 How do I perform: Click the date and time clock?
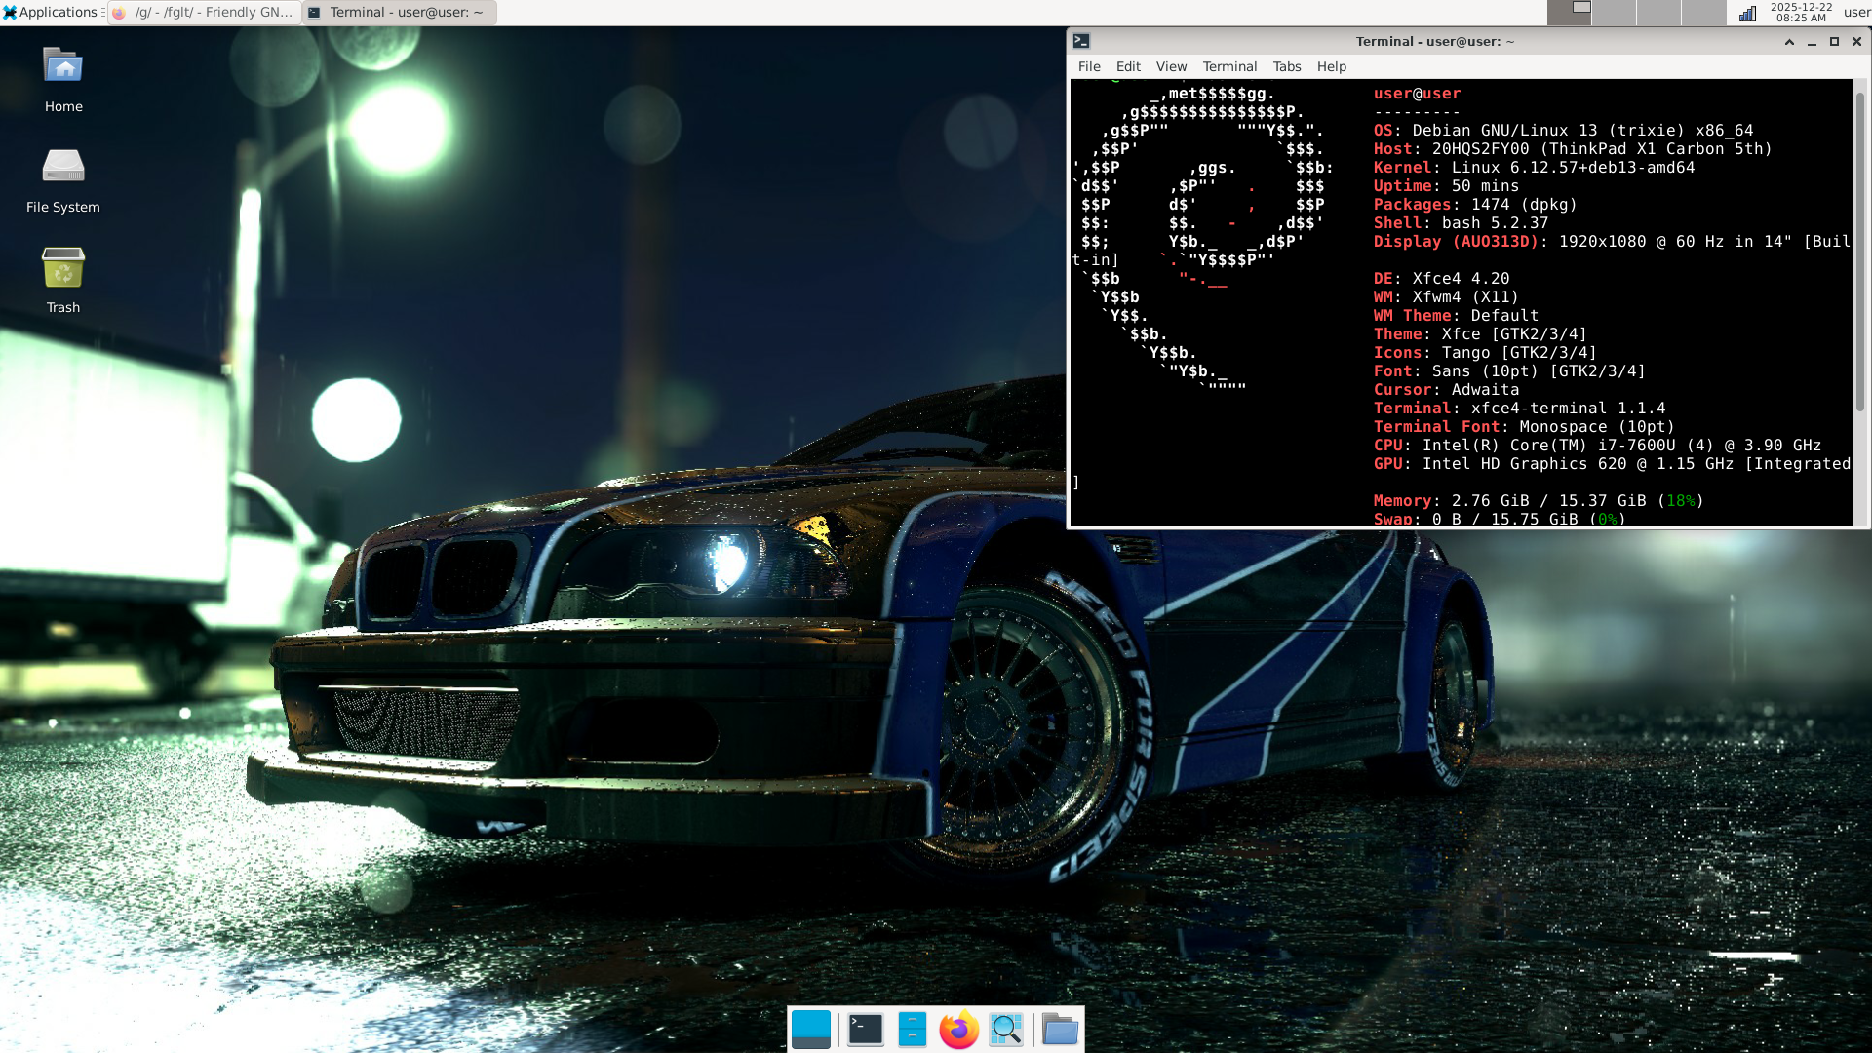pyautogui.click(x=1800, y=13)
